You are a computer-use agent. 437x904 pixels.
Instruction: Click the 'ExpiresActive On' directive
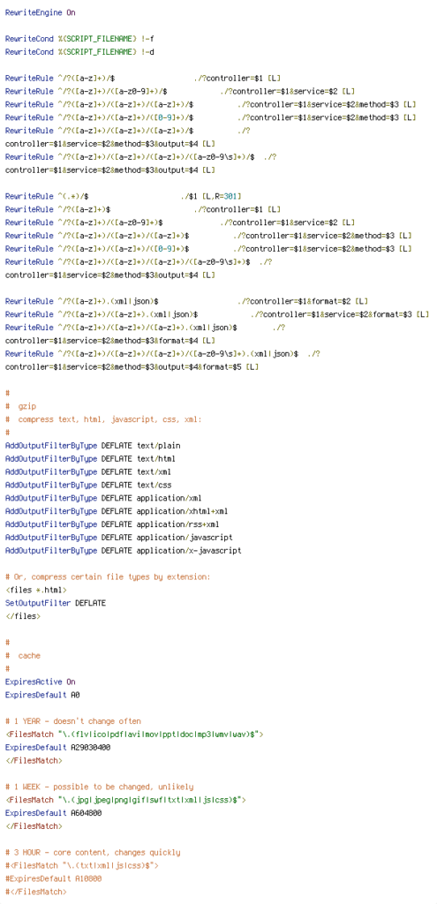click(40, 682)
